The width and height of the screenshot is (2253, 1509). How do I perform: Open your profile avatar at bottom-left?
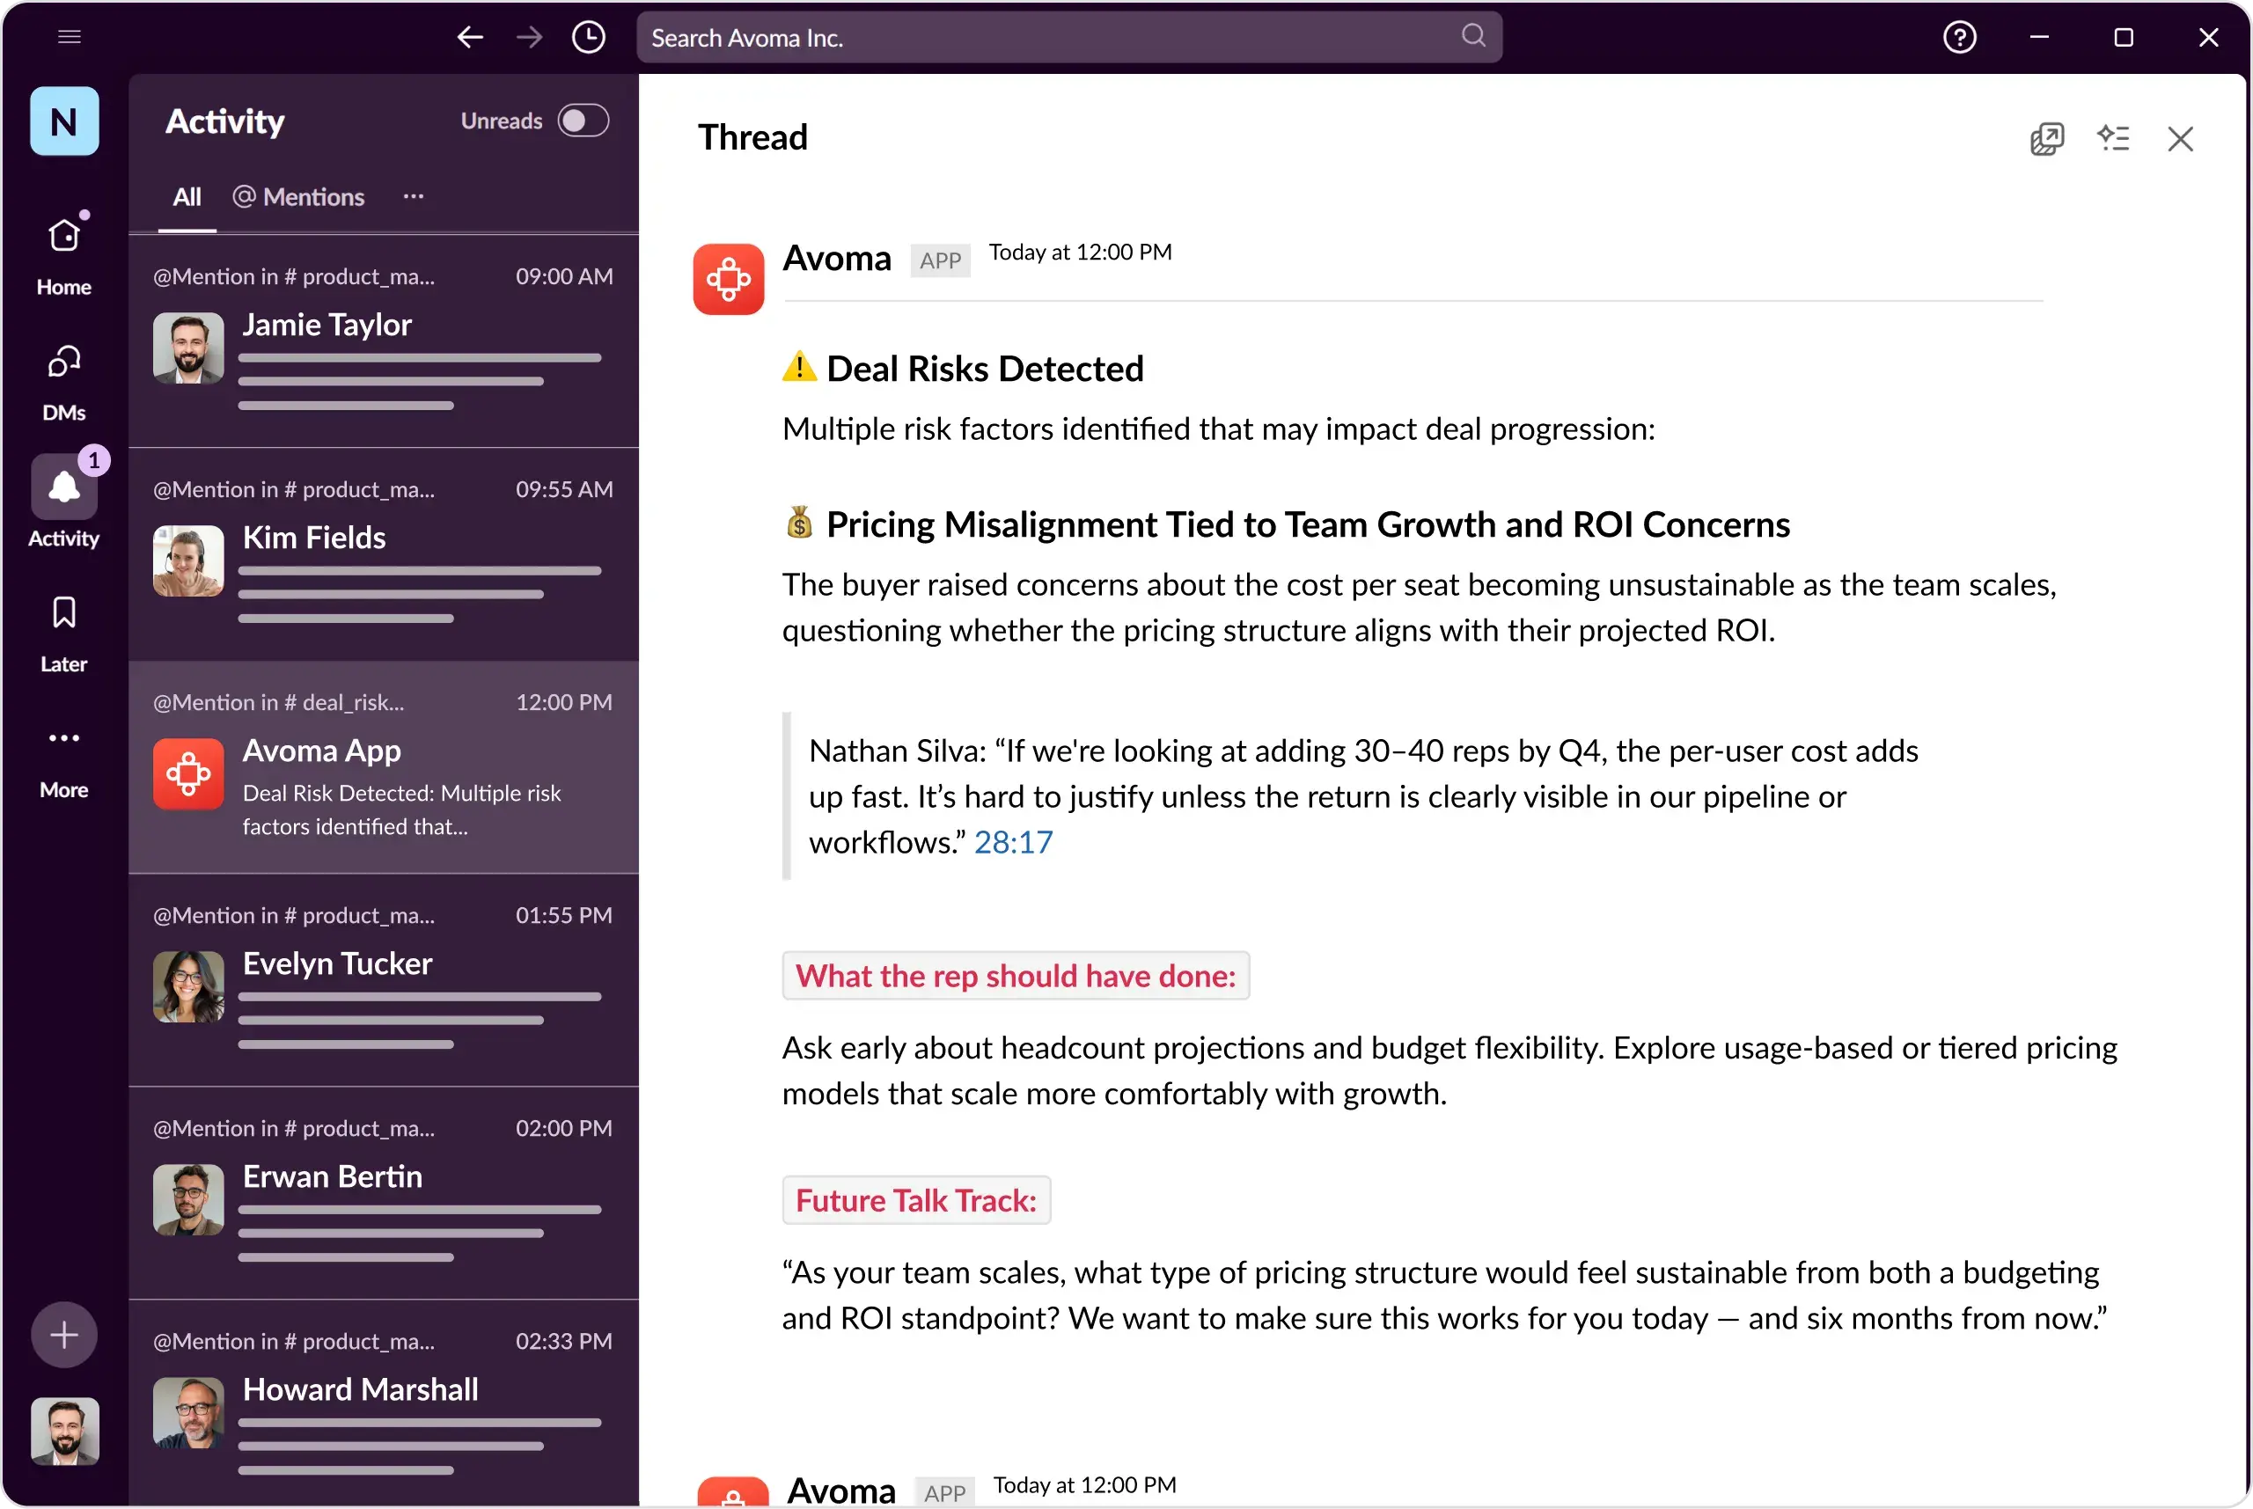[x=64, y=1431]
